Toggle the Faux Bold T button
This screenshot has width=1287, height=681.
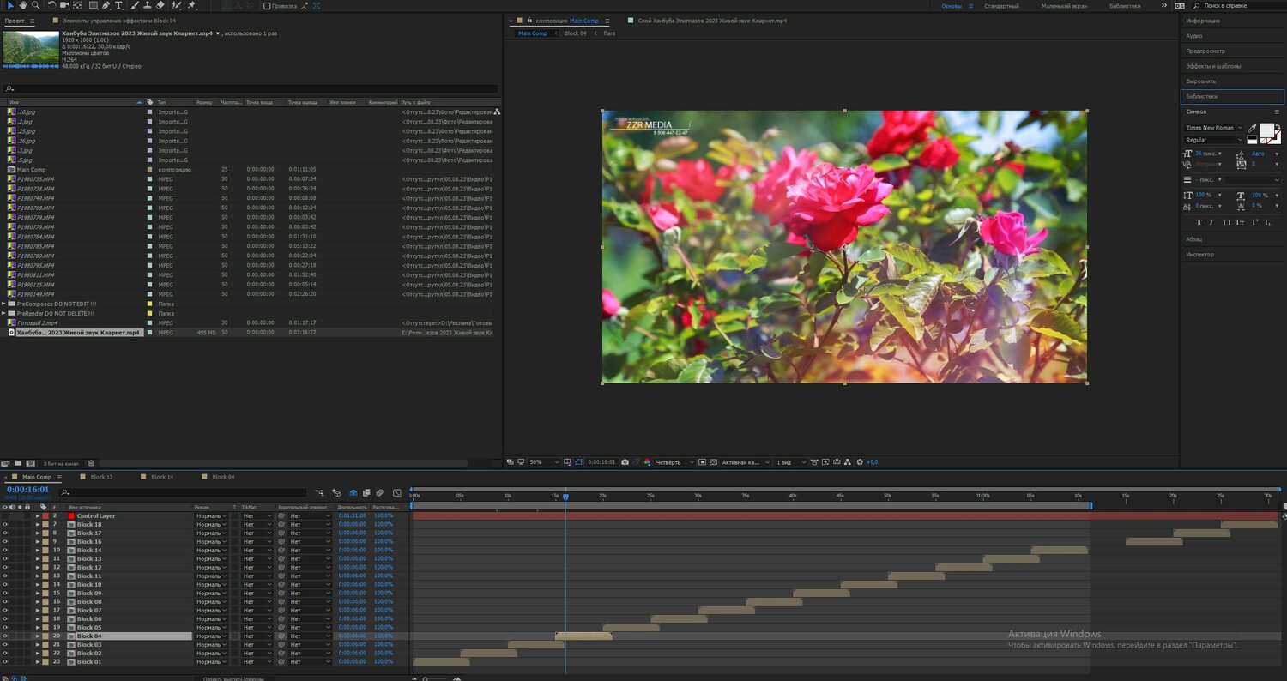(1199, 222)
